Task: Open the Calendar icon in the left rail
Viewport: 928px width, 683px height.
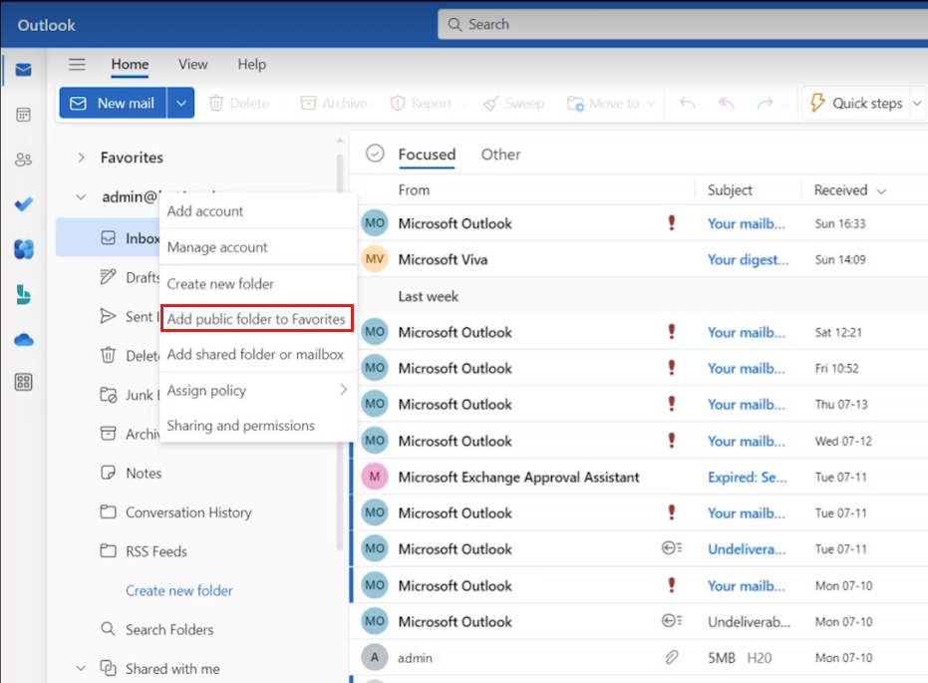Action: coord(22,114)
